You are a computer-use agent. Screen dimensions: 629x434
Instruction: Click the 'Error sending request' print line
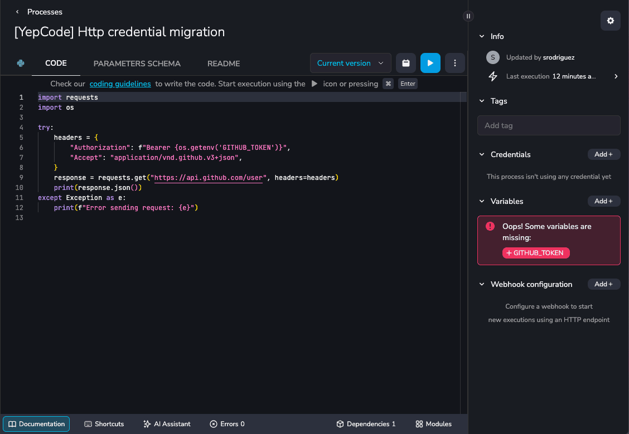126,208
